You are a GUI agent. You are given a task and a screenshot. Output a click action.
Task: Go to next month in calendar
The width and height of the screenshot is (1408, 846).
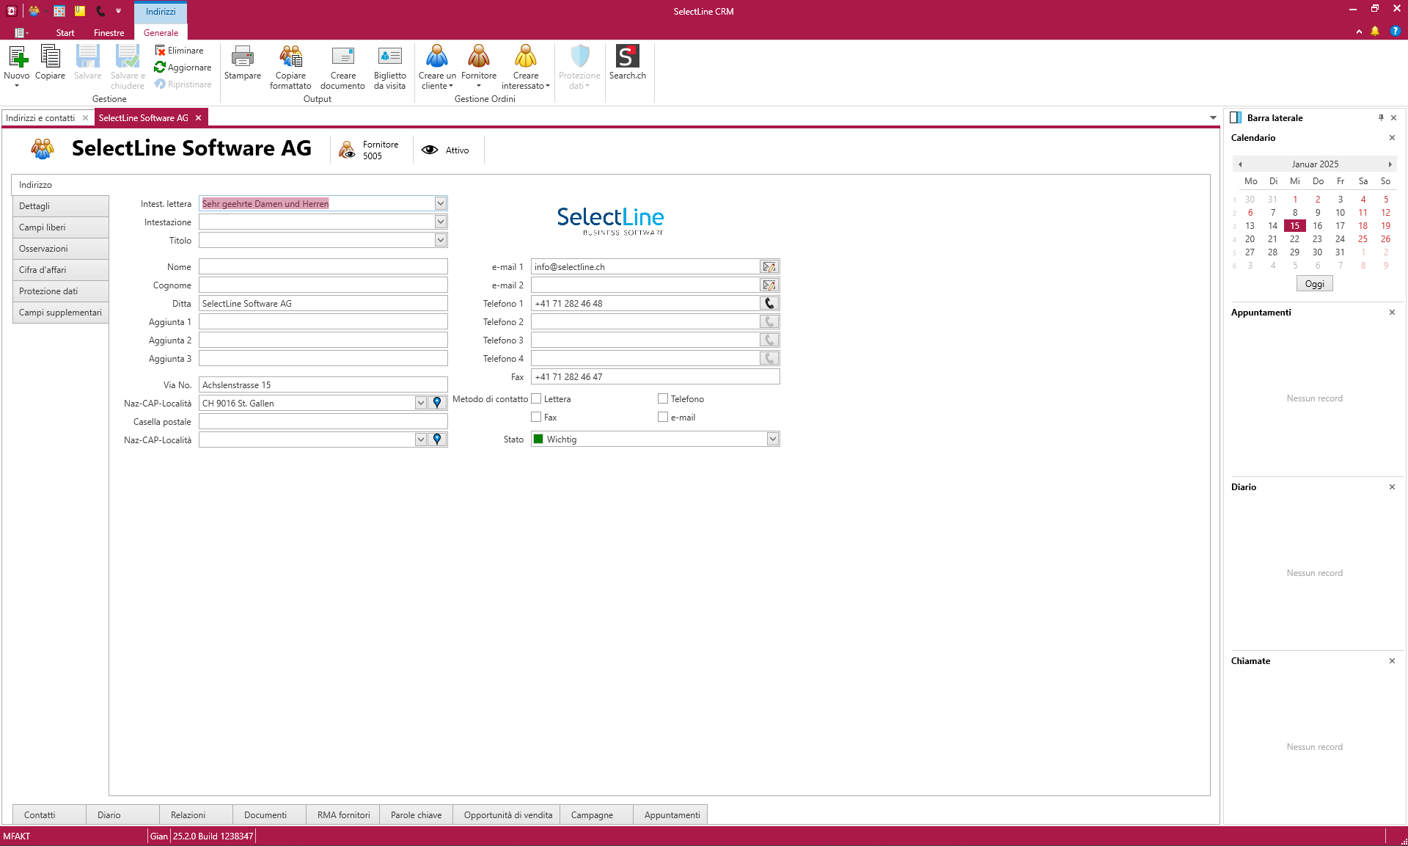[x=1390, y=164]
